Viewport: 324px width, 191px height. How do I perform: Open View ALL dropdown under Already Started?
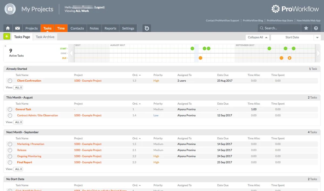tap(18, 88)
